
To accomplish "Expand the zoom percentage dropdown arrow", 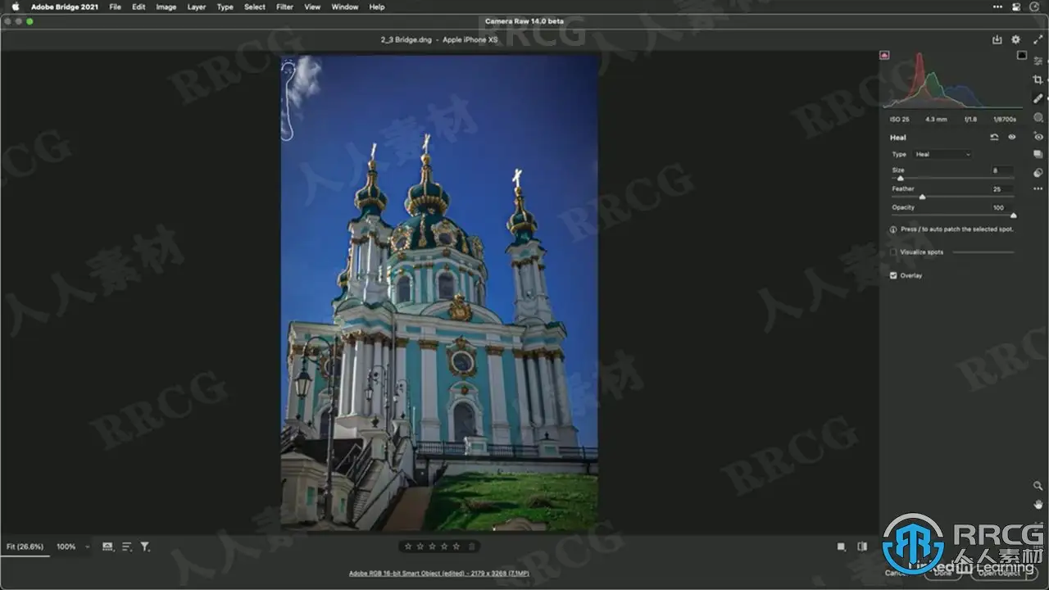I will 87,547.
